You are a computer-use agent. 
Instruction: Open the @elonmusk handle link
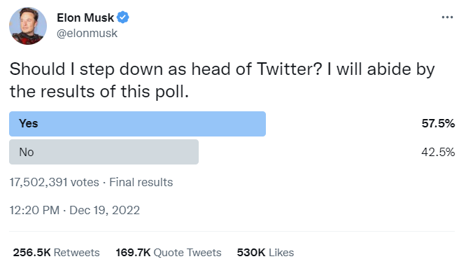coord(87,34)
